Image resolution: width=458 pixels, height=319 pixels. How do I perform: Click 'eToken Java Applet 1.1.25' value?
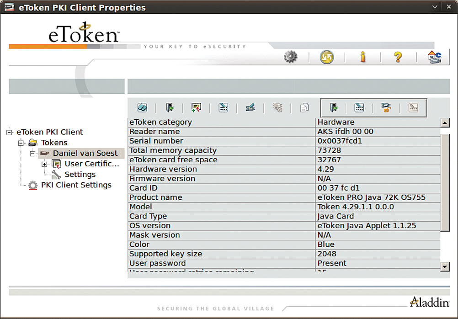click(x=367, y=225)
